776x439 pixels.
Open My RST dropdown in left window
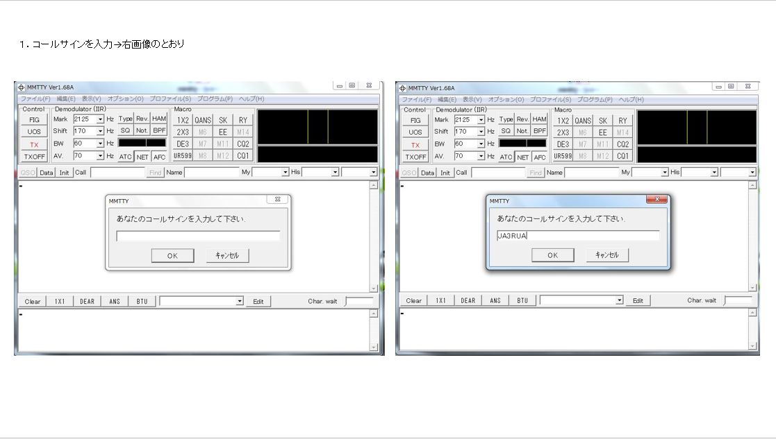point(285,172)
